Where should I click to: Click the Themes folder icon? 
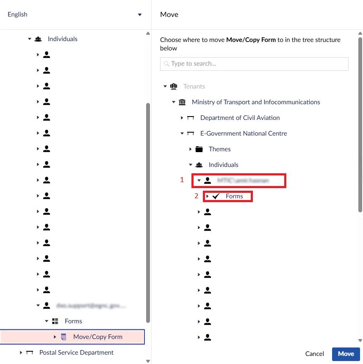click(x=199, y=149)
